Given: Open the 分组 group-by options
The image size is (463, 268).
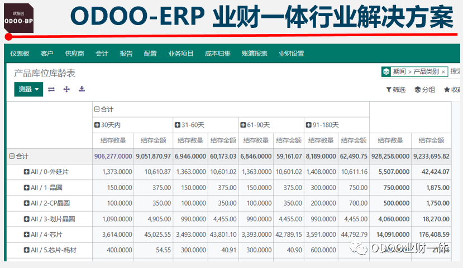Looking at the screenshot, I should point(424,90).
